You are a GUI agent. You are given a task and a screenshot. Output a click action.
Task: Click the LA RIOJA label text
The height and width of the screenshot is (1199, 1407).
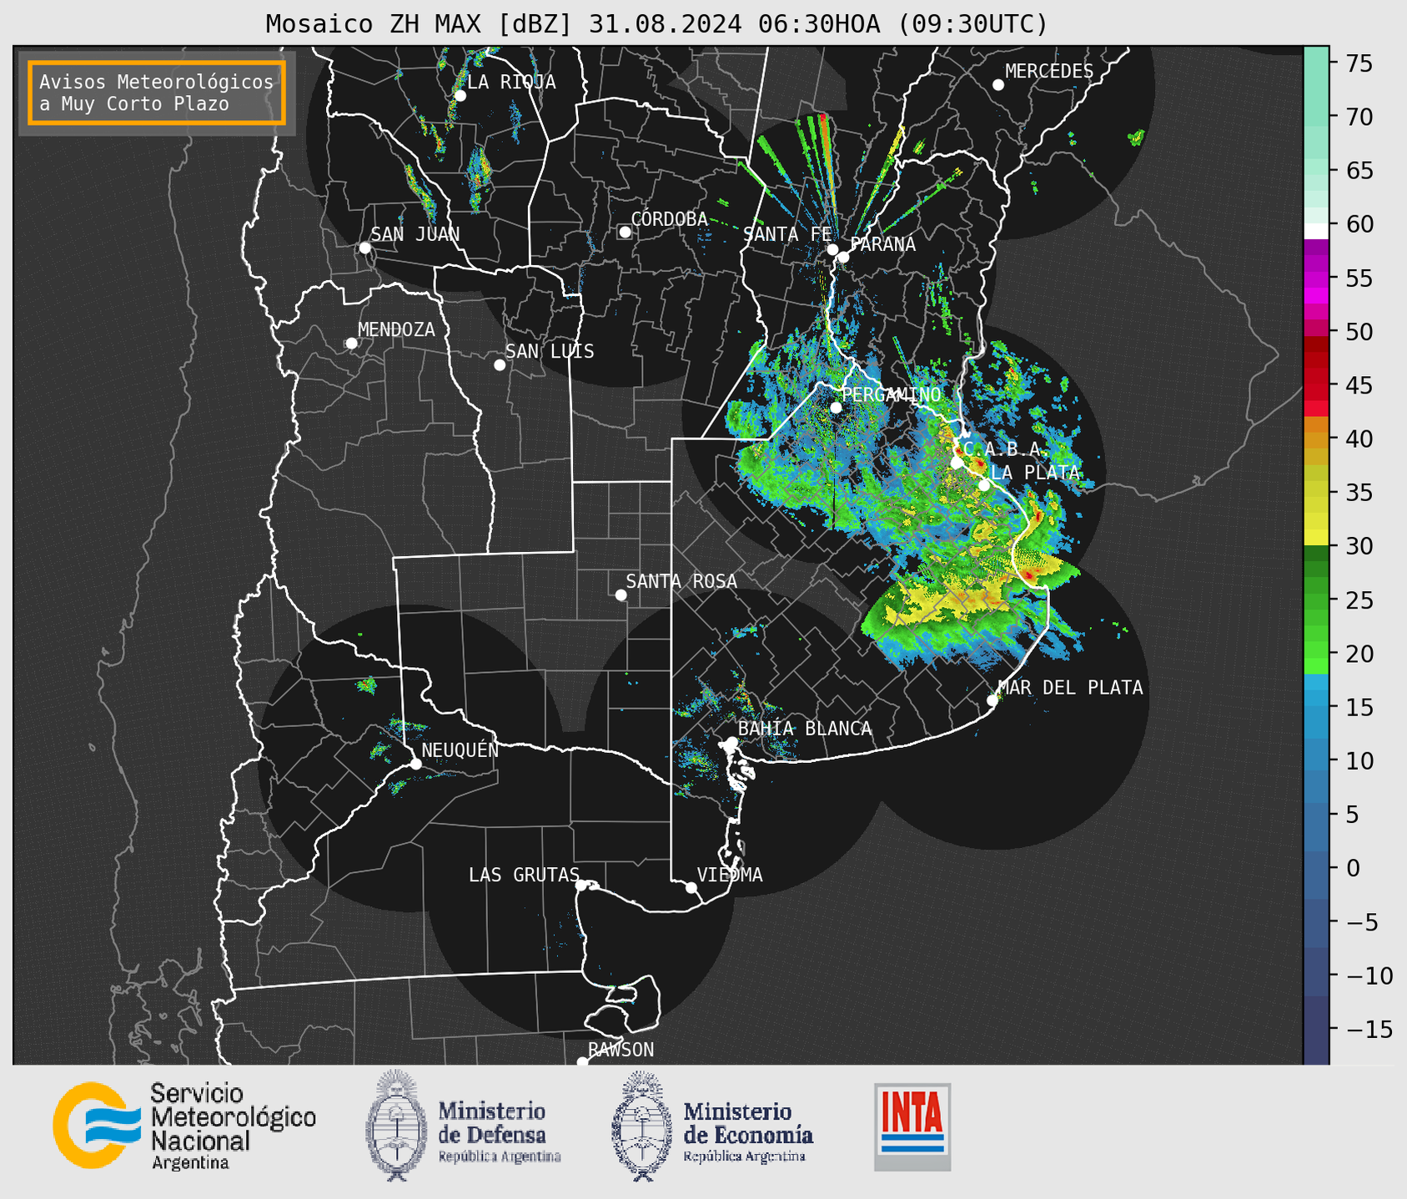(x=511, y=82)
